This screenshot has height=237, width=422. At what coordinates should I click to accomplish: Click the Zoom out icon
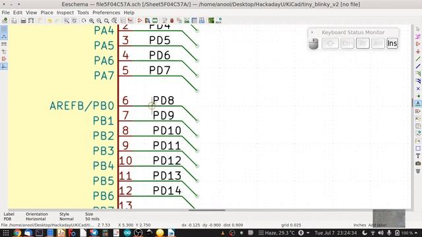[x=99, y=20]
